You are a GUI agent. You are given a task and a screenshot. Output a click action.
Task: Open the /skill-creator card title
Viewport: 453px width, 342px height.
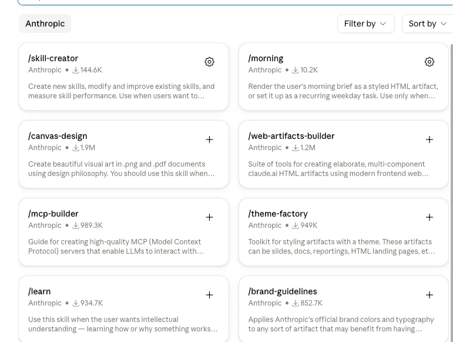click(53, 58)
